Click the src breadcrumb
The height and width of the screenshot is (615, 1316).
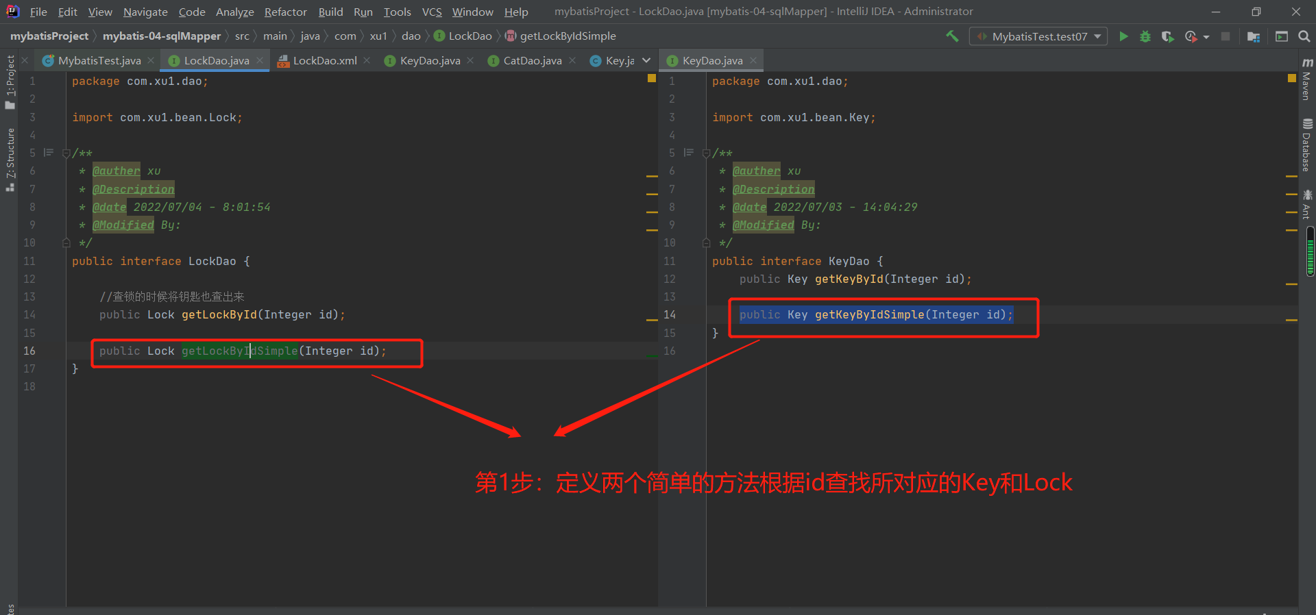coord(242,36)
